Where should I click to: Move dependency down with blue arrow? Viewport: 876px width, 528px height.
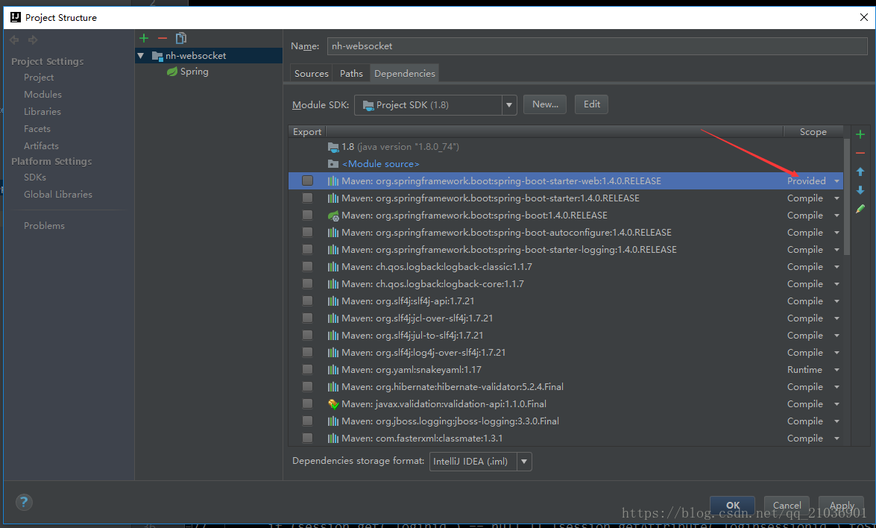click(x=860, y=190)
